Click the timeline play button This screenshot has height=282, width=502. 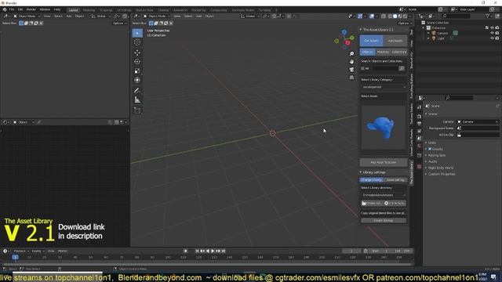tap(213, 251)
